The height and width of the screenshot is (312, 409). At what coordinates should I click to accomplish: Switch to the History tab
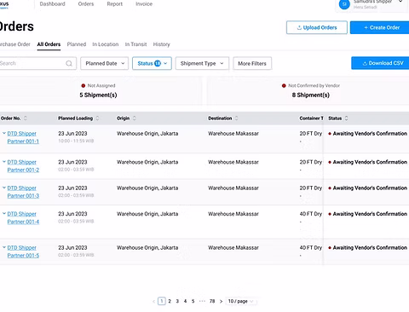point(161,44)
